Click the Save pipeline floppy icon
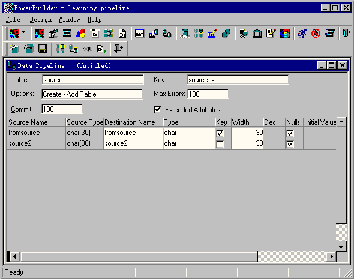Image resolution: width=354 pixels, height=279 pixels. 43,49
